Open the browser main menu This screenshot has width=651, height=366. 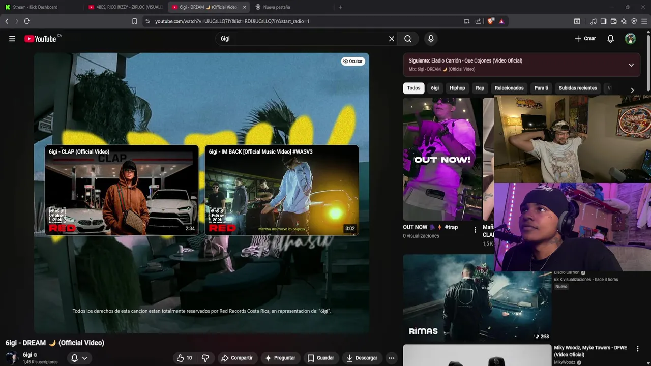(x=644, y=21)
